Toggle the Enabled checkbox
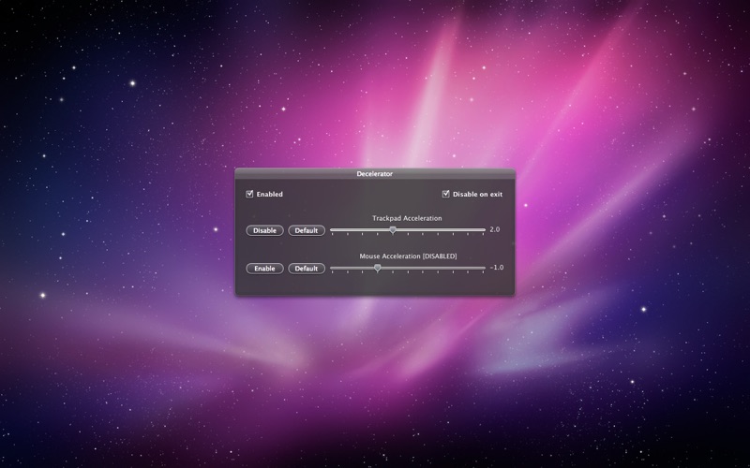 [249, 194]
